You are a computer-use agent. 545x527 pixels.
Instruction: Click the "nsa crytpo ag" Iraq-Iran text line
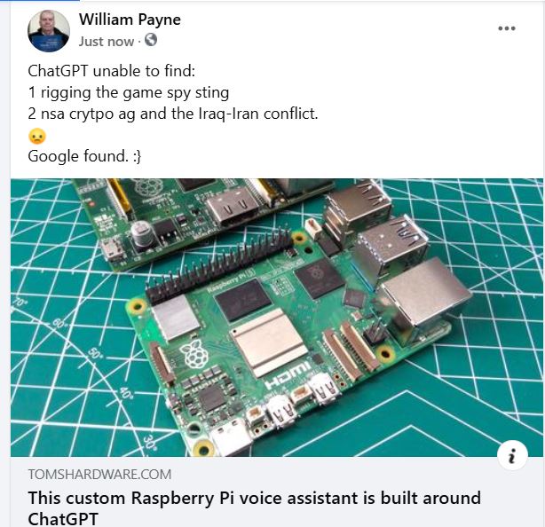(x=173, y=114)
